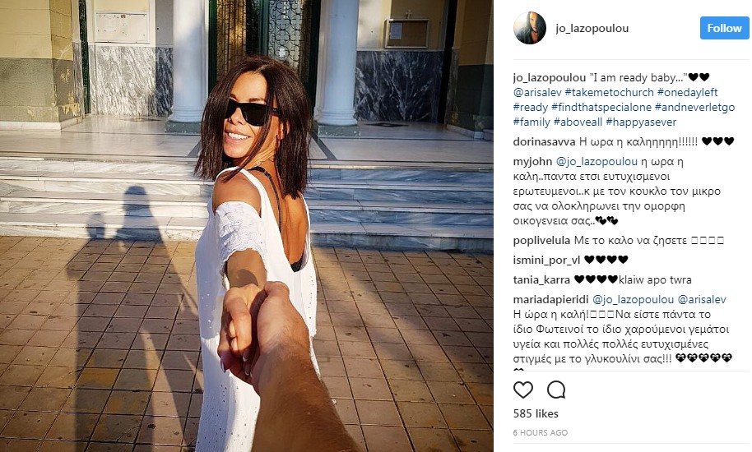The height and width of the screenshot is (452, 752).
Task: Open tania_karra's profile from comments
Action: click(x=541, y=279)
